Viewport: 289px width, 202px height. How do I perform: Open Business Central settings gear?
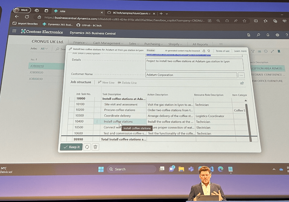coord(277,35)
